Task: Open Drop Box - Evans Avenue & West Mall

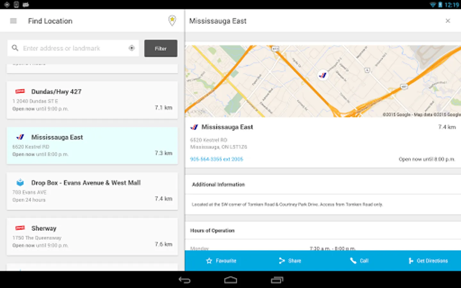Action: (92, 191)
